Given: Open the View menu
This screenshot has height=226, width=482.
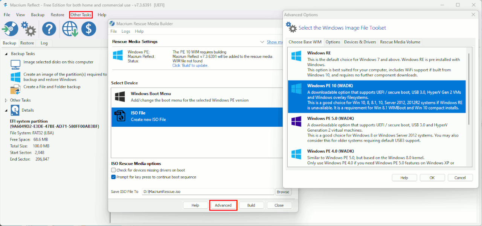Looking at the screenshot, I should pos(20,15).
